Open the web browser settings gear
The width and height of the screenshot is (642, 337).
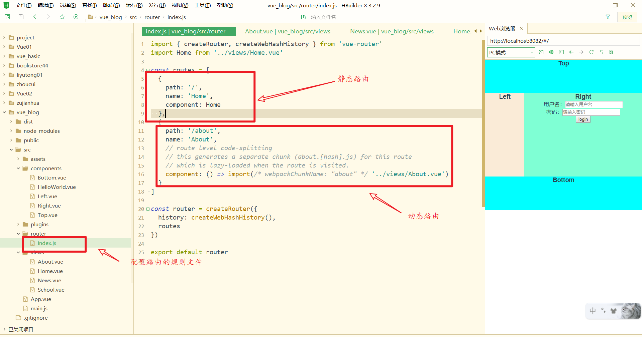point(551,52)
